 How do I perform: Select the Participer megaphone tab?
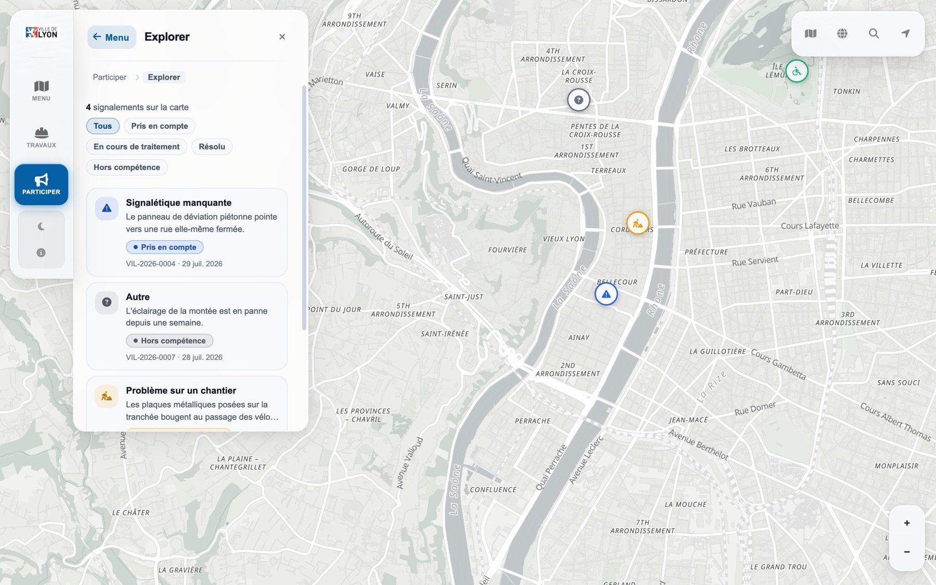(x=41, y=185)
